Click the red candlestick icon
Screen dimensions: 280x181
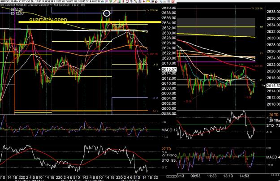coord(123,1)
